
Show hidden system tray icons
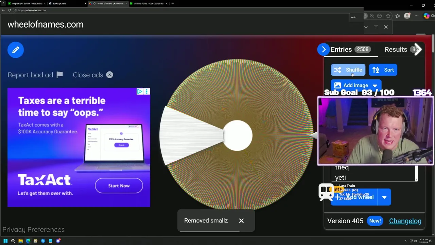(x=406, y=241)
